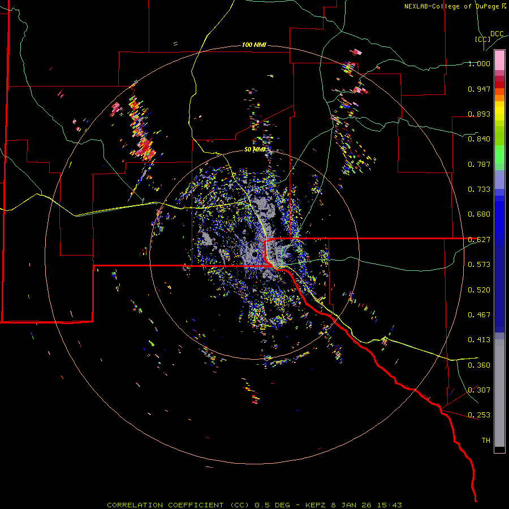The image size is (509, 509).
Task: Click the 0.733 scale value
Action: pos(479,189)
